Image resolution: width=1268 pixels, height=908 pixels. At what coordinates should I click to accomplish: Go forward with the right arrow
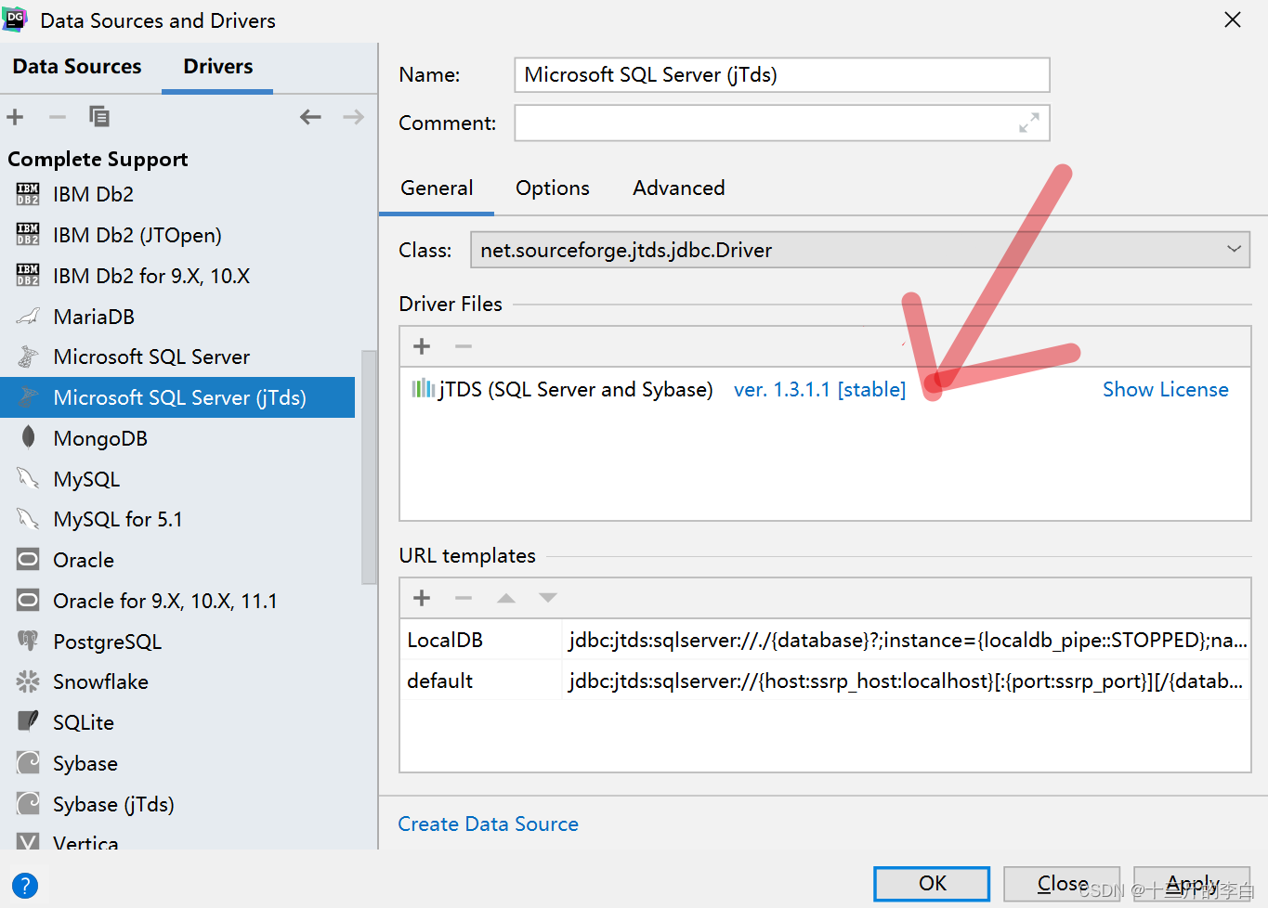[353, 117]
